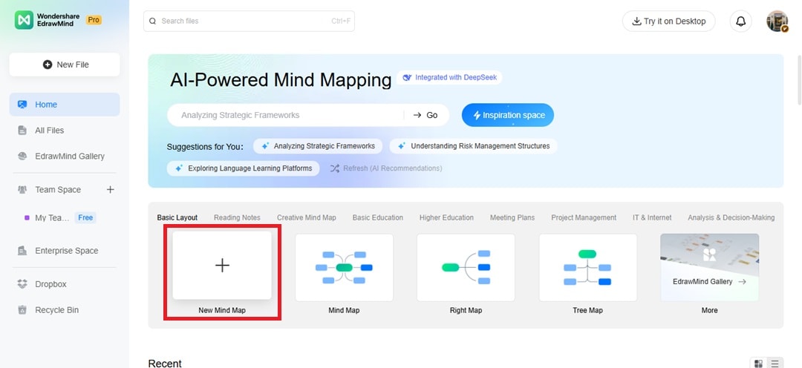This screenshot has height=368, width=802.
Task: Click the AI prompt input field
Action: tap(286, 115)
